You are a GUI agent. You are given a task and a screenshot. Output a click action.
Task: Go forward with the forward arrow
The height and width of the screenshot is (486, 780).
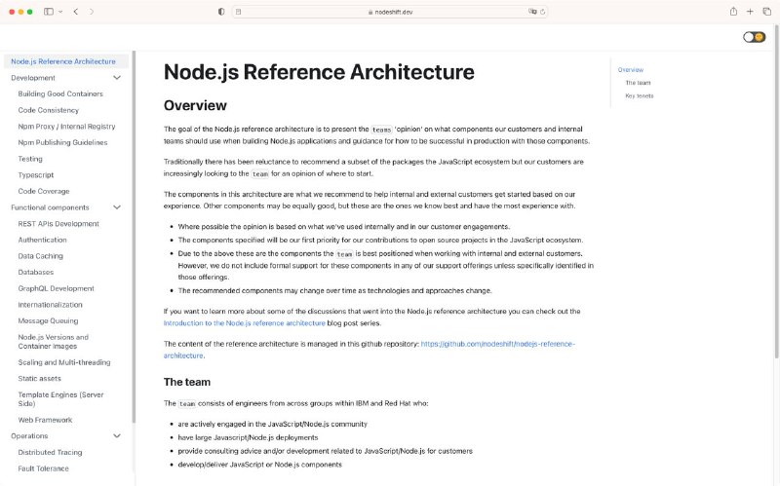click(92, 12)
